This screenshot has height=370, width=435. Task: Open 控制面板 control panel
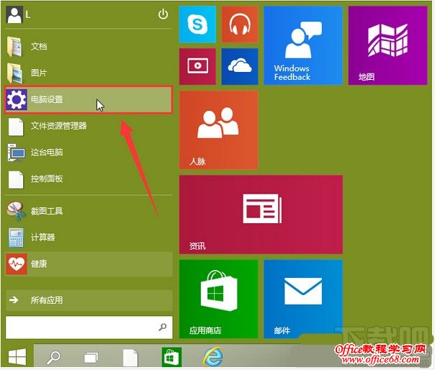coord(89,179)
